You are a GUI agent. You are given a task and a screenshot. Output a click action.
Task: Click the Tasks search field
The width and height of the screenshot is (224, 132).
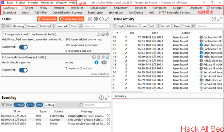pos(97,26)
